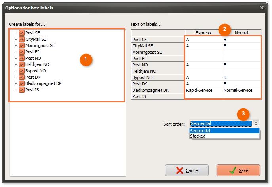Image resolution: width=272 pixels, height=187 pixels.
Task: Select the Post NO row header
Action: (158, 65)
